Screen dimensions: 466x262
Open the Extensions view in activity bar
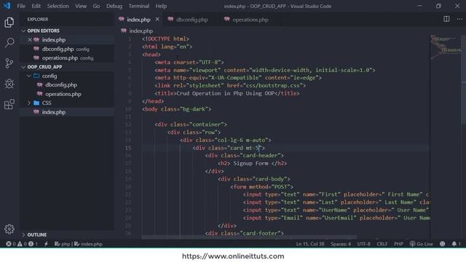point(9,104)
